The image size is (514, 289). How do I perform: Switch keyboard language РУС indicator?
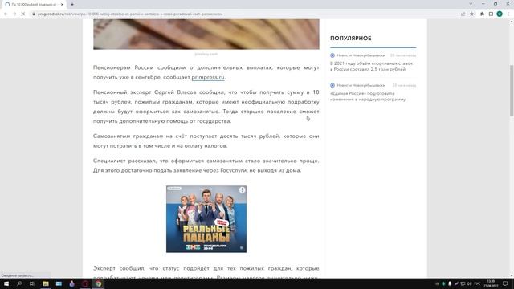tap(477, 283)
